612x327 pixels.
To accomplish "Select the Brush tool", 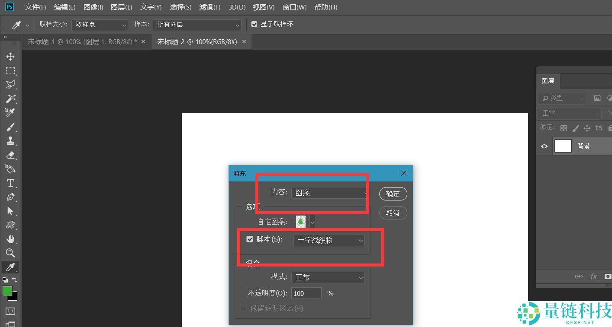I will point(10,127).
